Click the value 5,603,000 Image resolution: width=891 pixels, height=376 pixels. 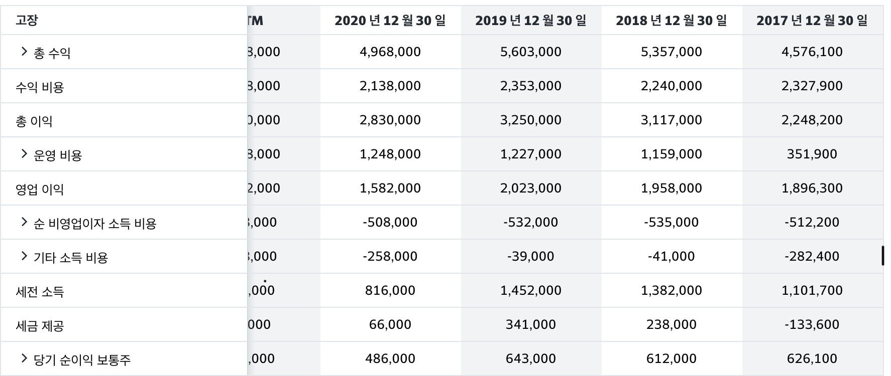[x=531, y=52]
